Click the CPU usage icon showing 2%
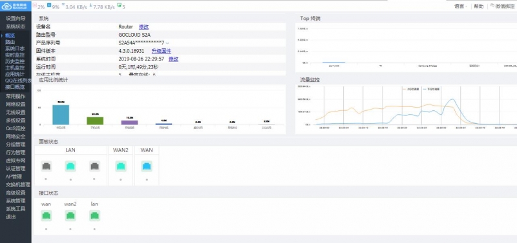Image resolution: width=517 pixels, height=243 pixels. pos(35,5)
